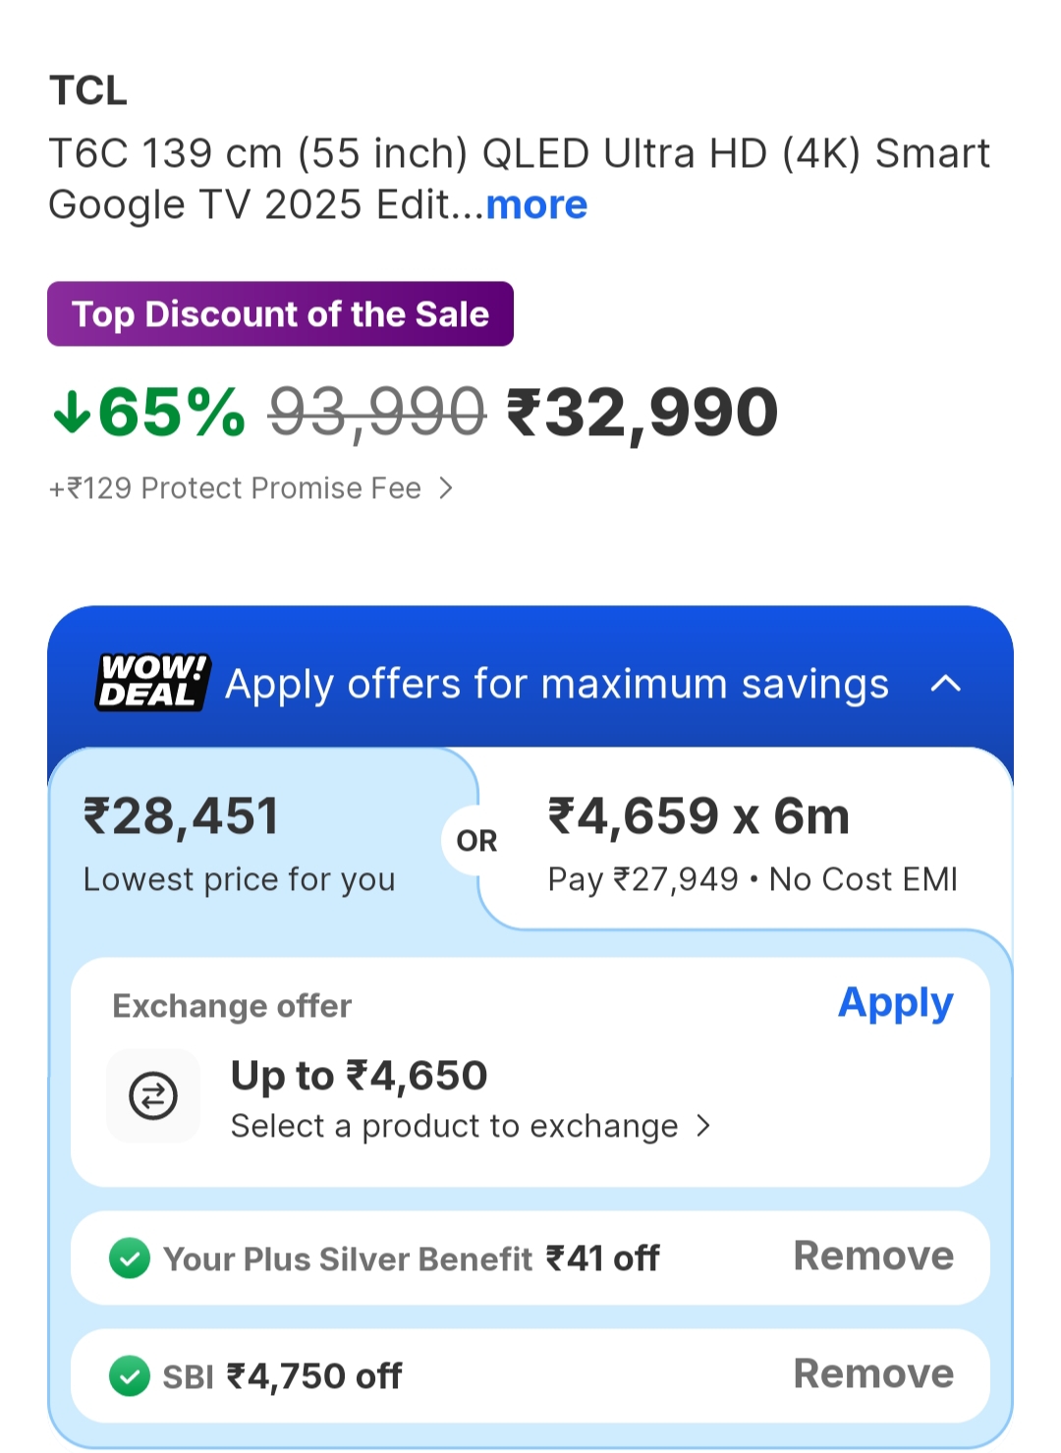
Task: Remove the SBI ₹4,750 off offer
Action: [x=872, y=1373]
